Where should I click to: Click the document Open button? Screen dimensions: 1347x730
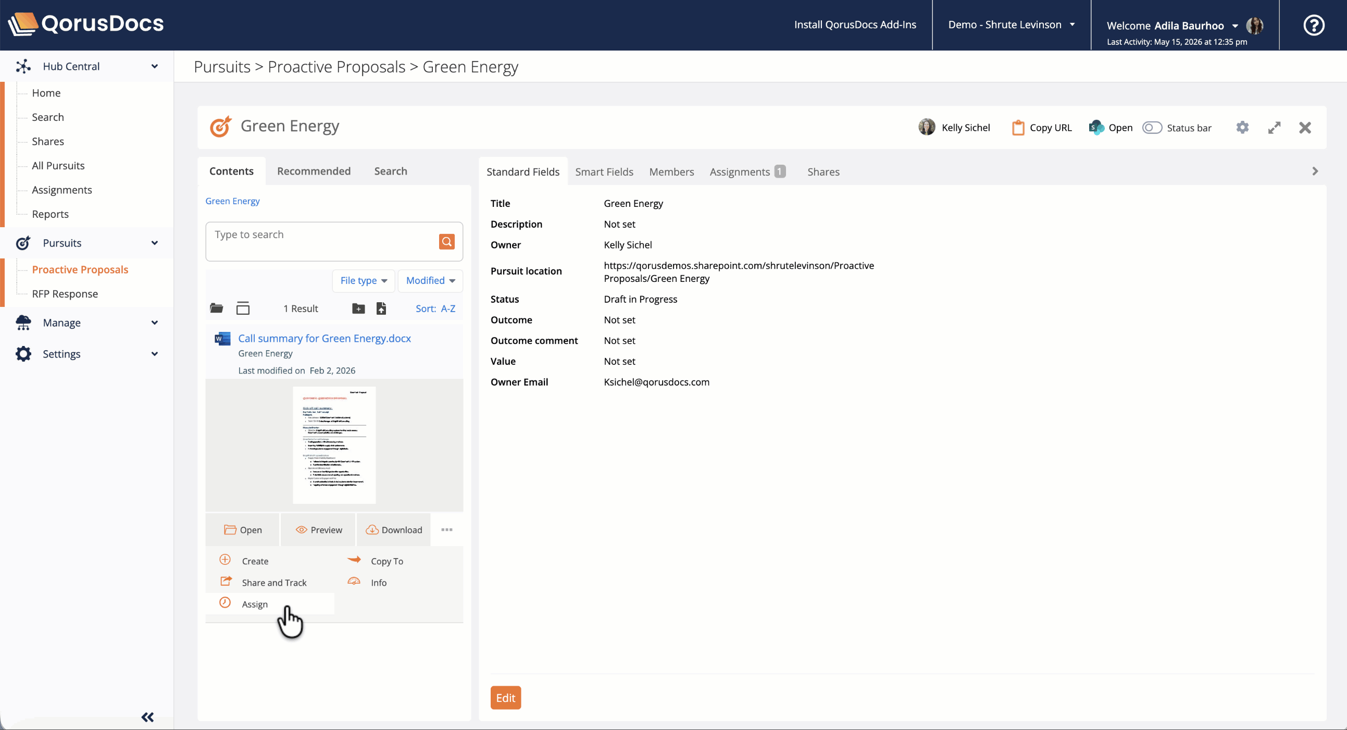243,530
